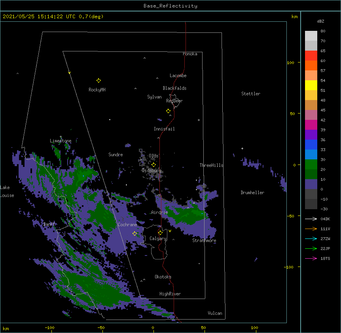Click the Innisfail town label
The width and height of the screenshot is (341, 333).
click(x=164, y=129)
